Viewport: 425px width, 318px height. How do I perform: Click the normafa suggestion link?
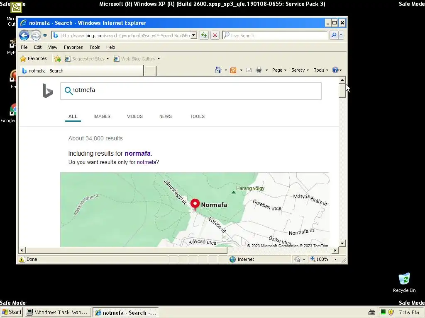(137, 153)
